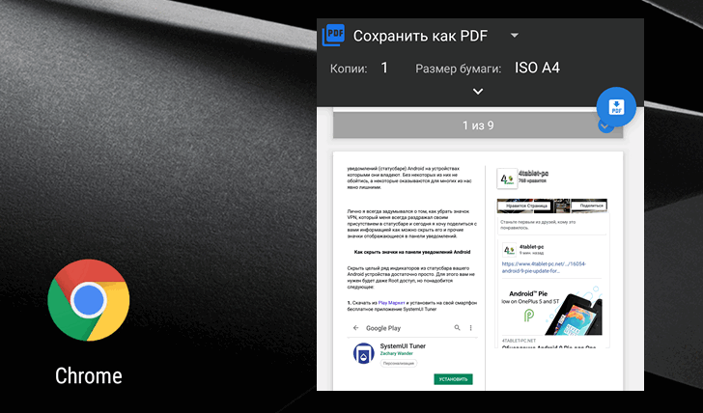Click the round PDF download button
This screenshot has width=703, height=413.
tap(616, 106)
